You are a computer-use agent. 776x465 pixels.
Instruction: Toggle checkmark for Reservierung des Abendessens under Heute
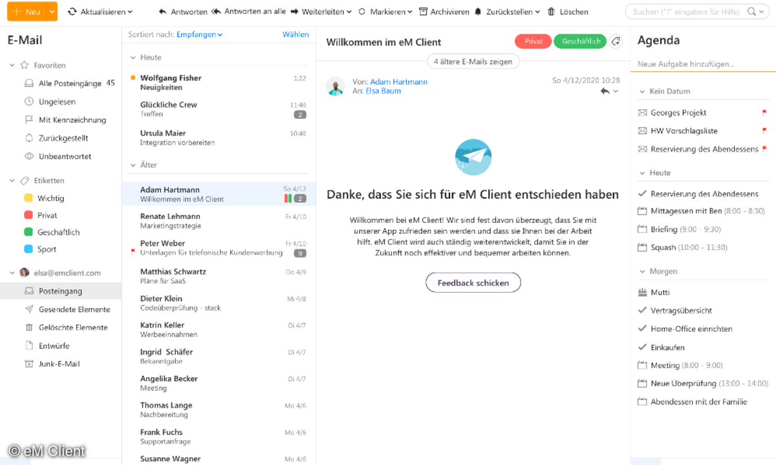pyautogui.click(x=642, y=194)
